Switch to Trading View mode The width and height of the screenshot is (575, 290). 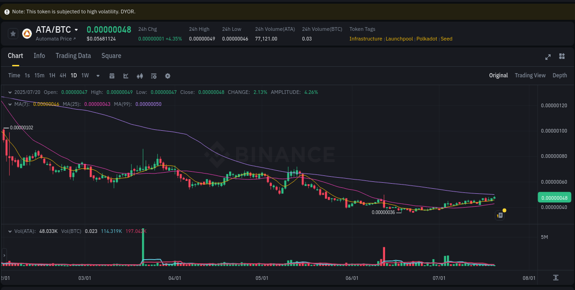coord(530,75)
